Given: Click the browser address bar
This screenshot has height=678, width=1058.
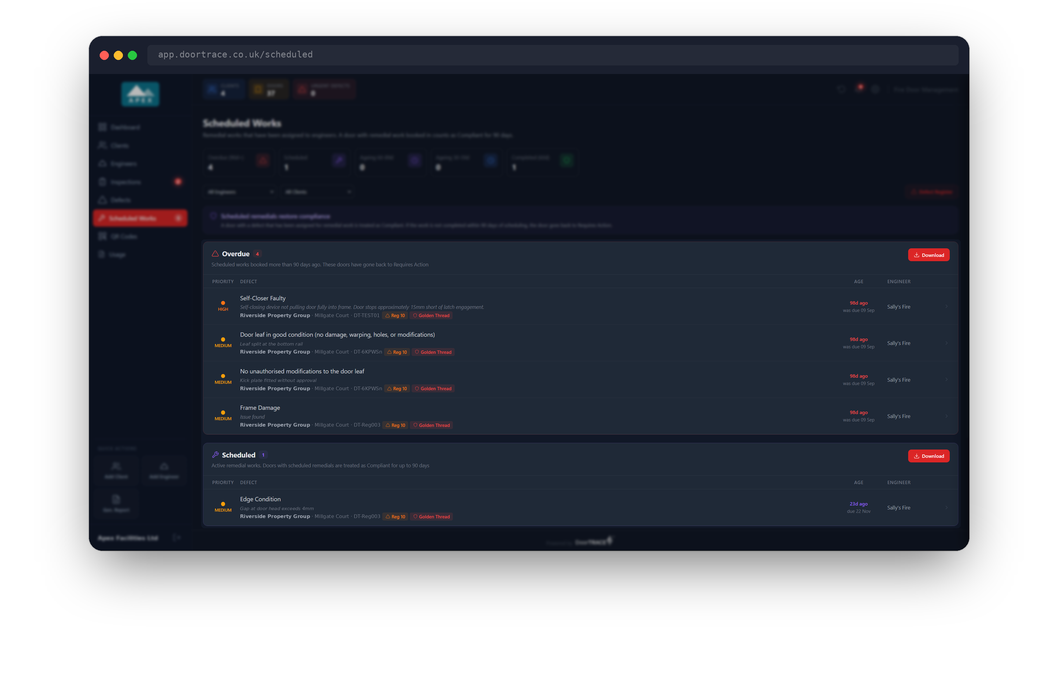Looking at the screenshot, I should point(553,55).
